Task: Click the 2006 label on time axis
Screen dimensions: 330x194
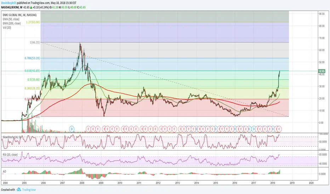Action: click(x=43, y=183)
